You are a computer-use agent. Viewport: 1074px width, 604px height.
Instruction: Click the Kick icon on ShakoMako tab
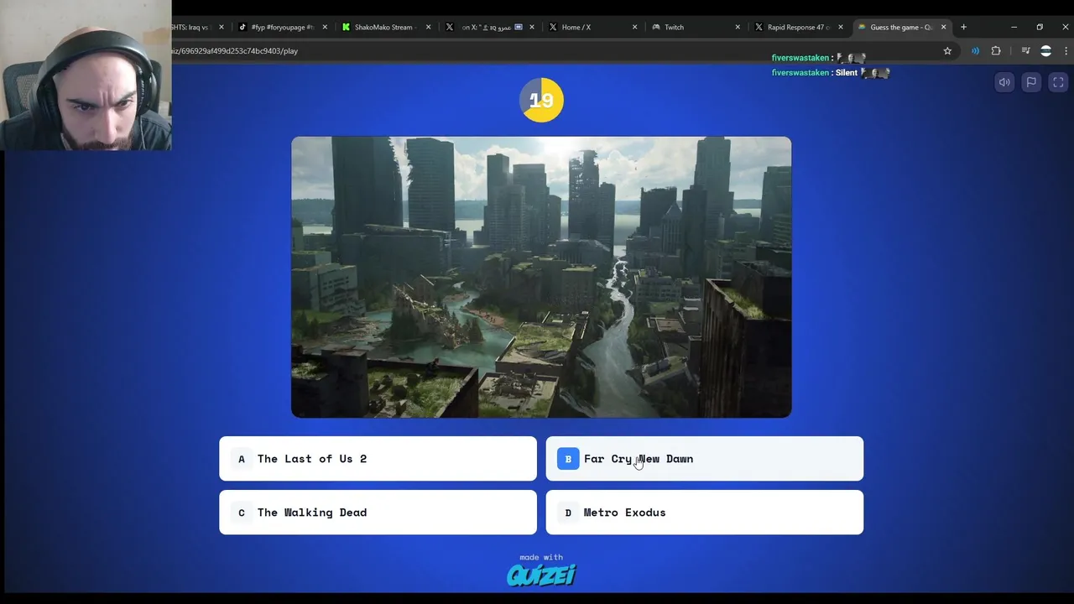point(346,27)
